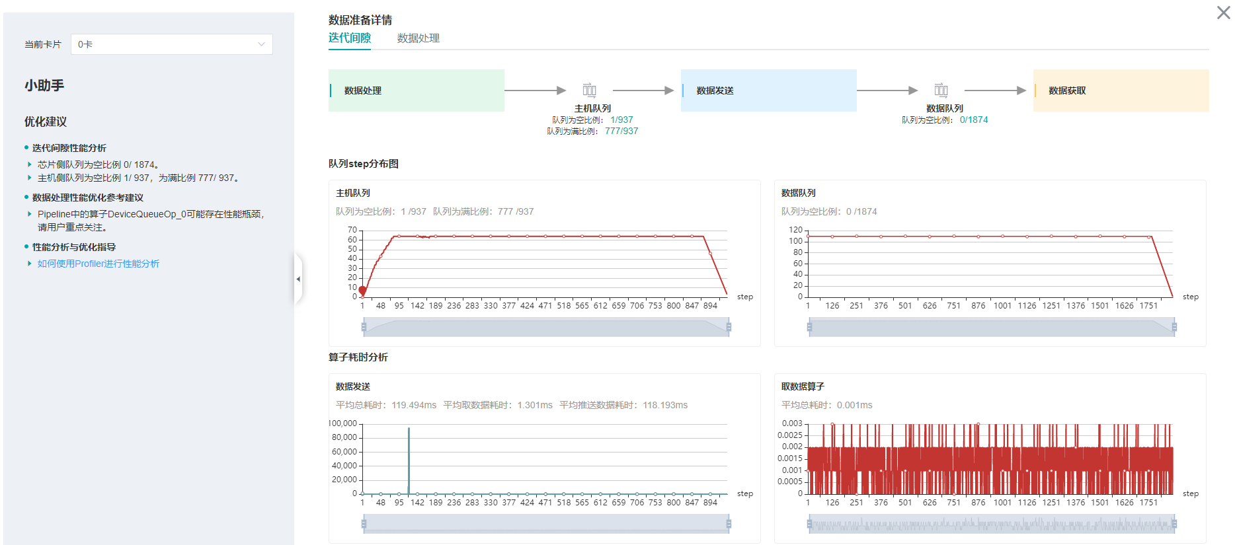Image resolution: width=1235 pixels, height=545 pixels.
Task: Click left zoom handle of 数据发送 chart
Action: coord(364,525)
